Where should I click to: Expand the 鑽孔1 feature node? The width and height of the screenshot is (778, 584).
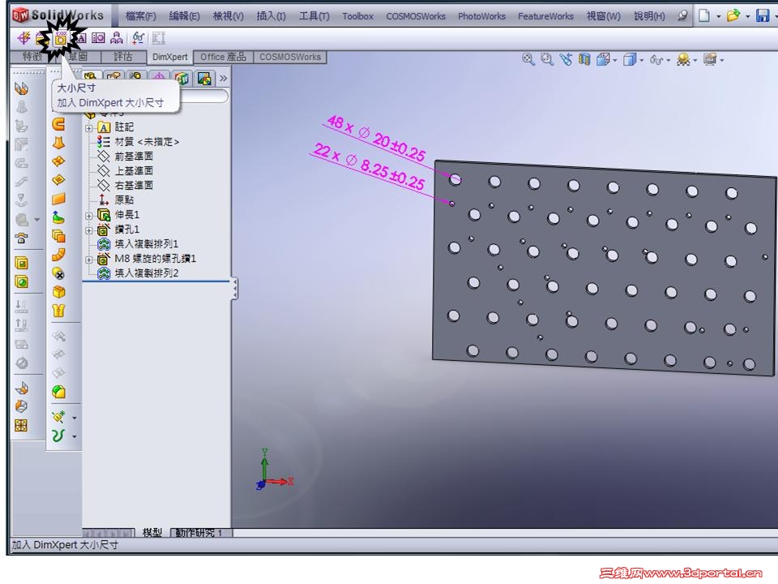pyautogui.click(x=89, y=230)
